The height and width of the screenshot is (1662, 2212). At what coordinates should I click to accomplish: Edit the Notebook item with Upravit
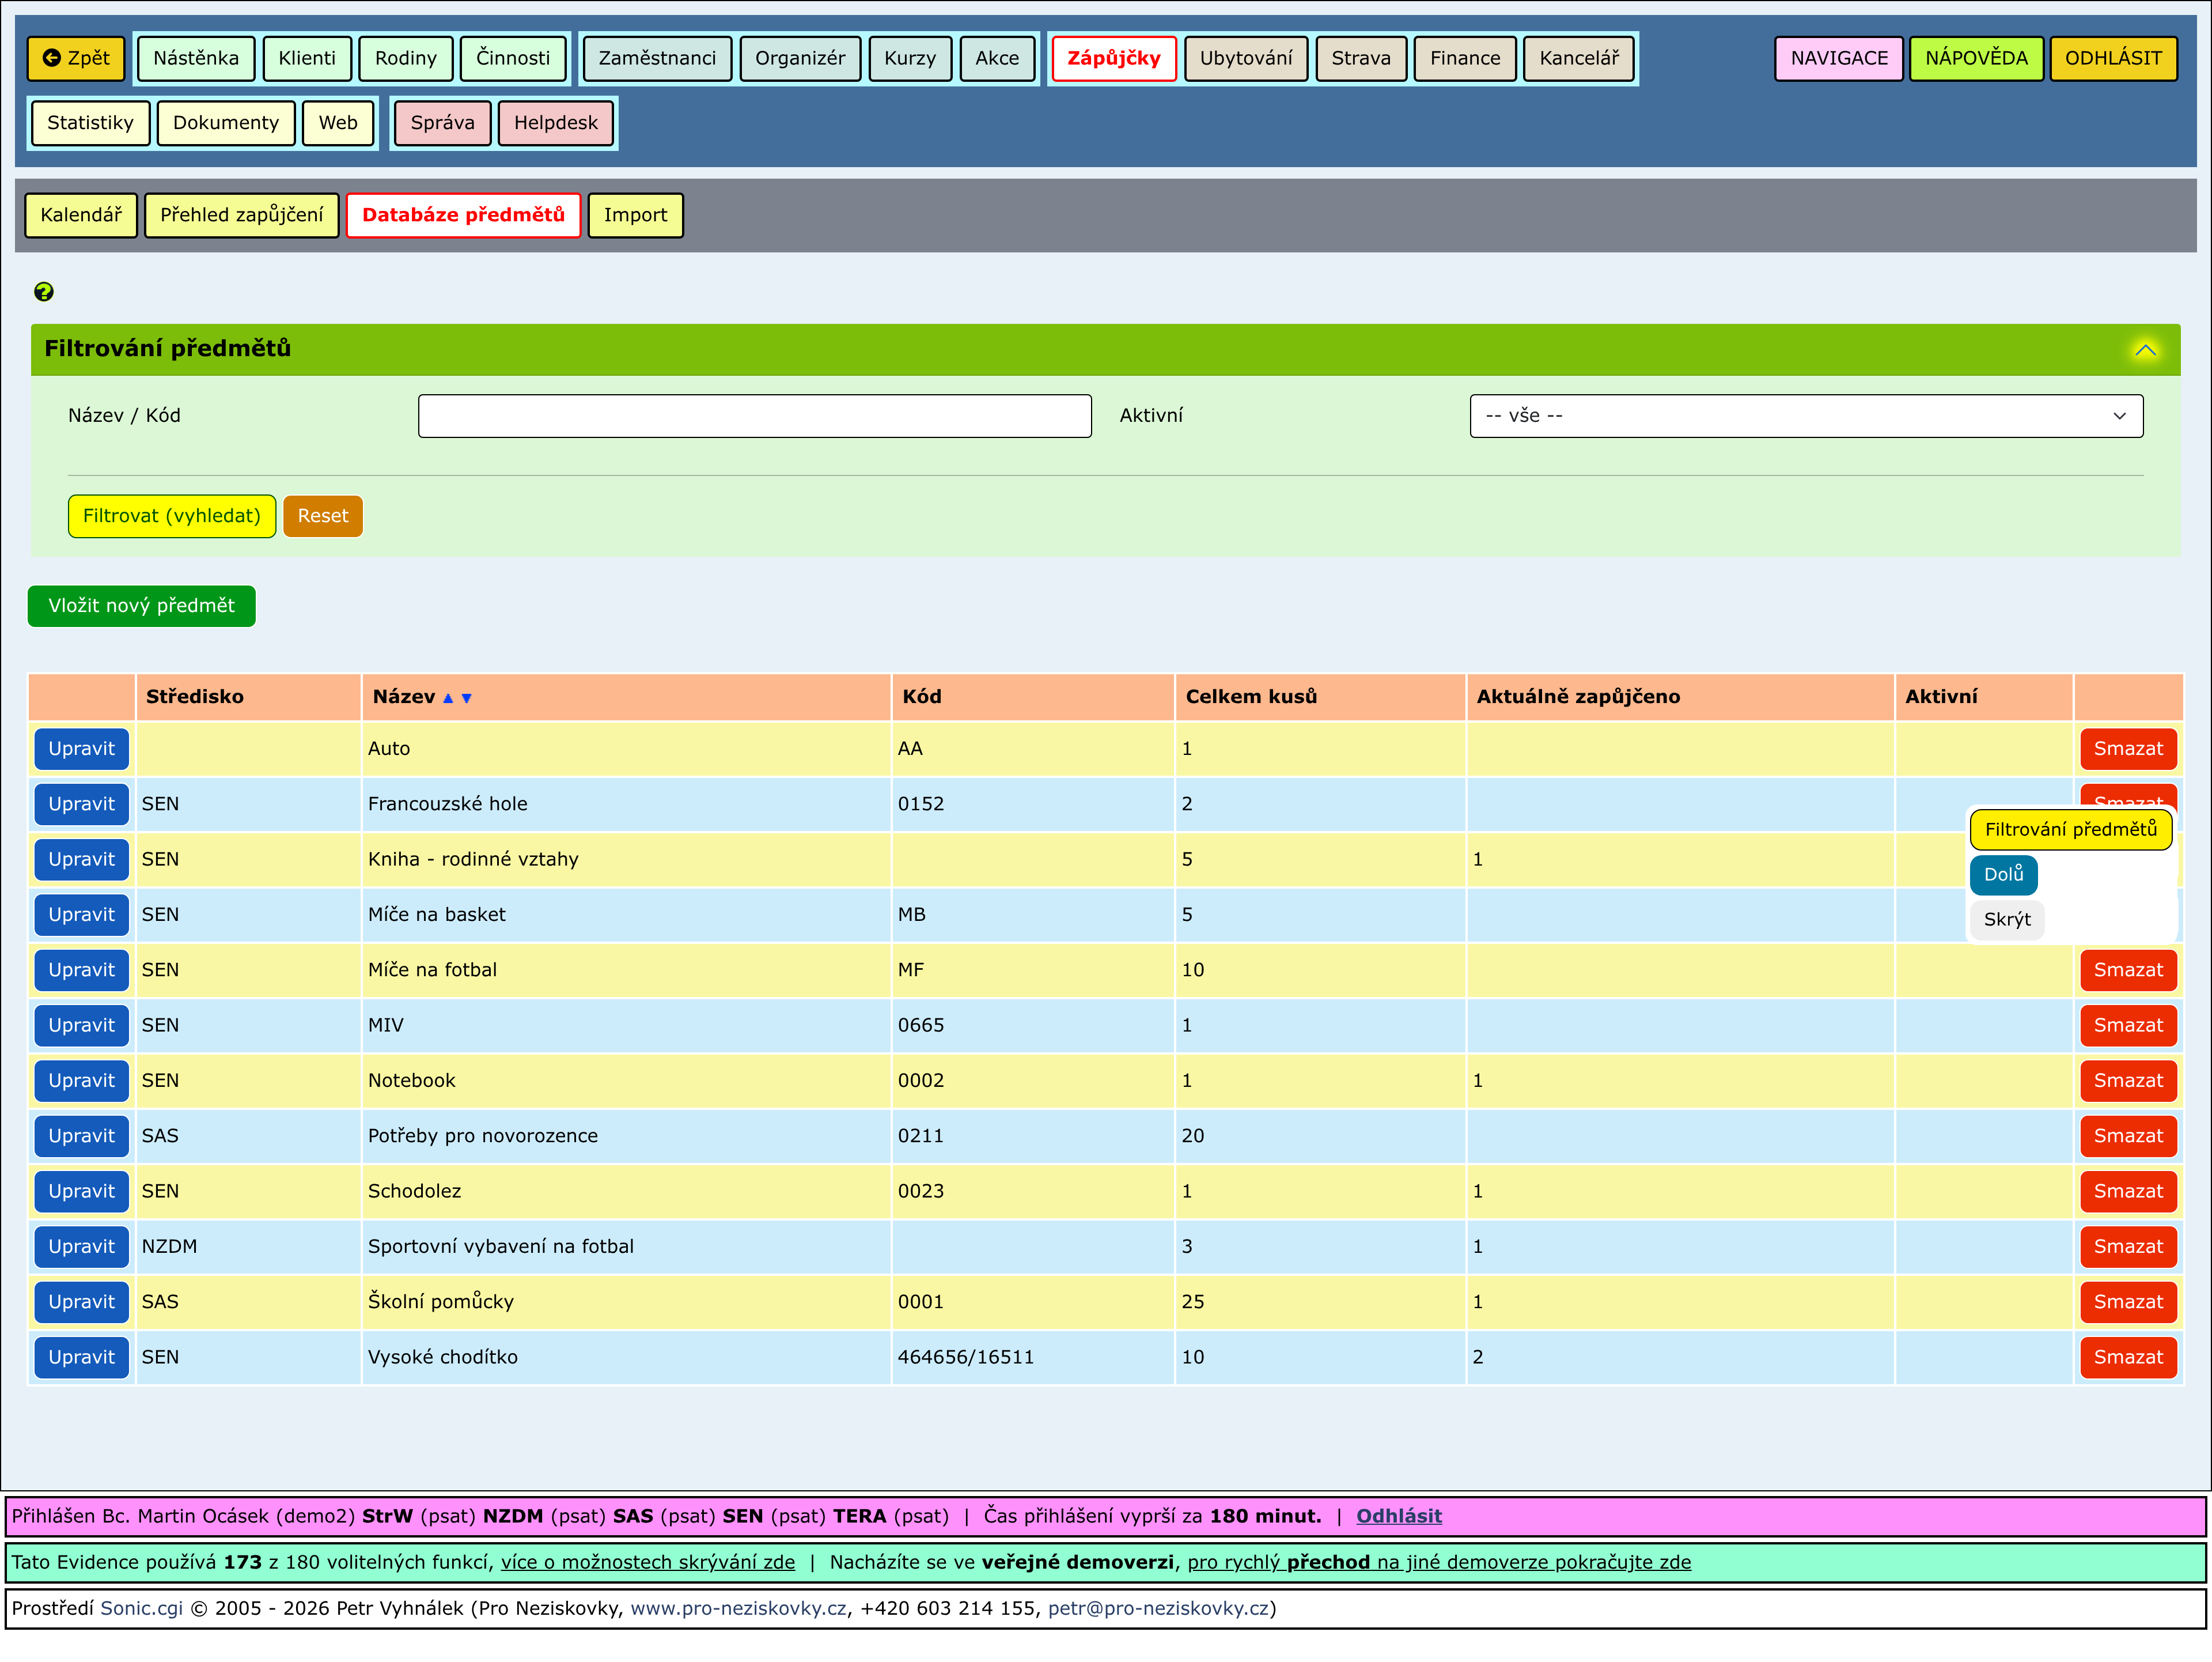(x=81, y=1081)
